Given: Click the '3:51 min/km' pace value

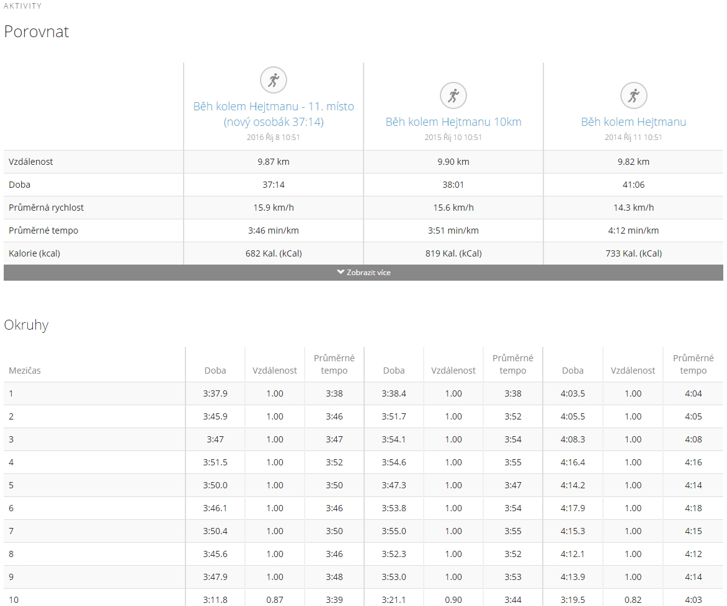Looking at the screenshot, I should point(453,231).
